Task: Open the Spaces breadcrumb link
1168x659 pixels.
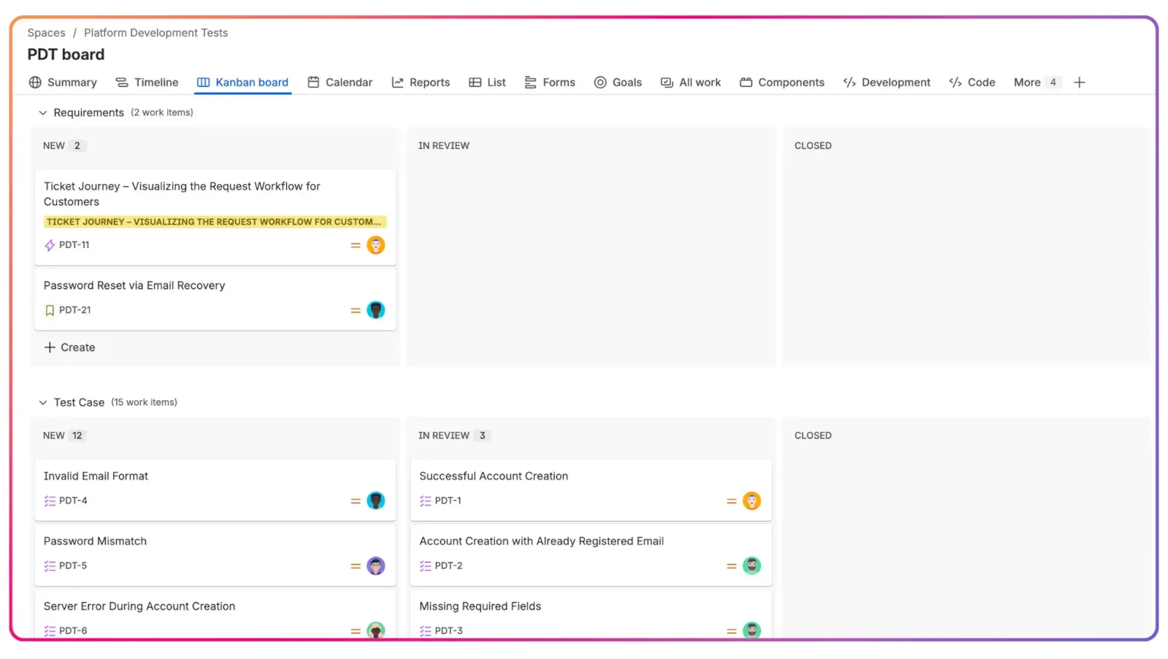Action: point(46,32)
